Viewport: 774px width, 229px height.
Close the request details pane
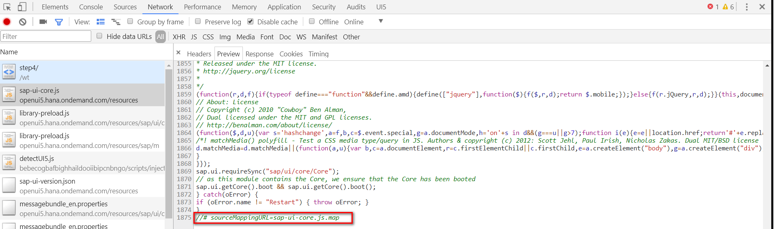[178, 53]
